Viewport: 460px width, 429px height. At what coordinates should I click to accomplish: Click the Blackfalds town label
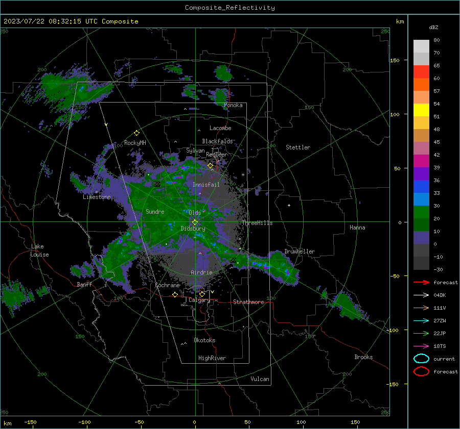point(217,141)
